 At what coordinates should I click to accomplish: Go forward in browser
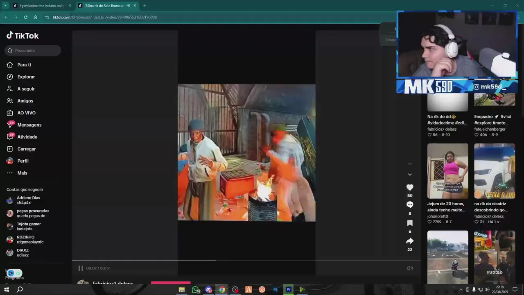coord(16,17)
